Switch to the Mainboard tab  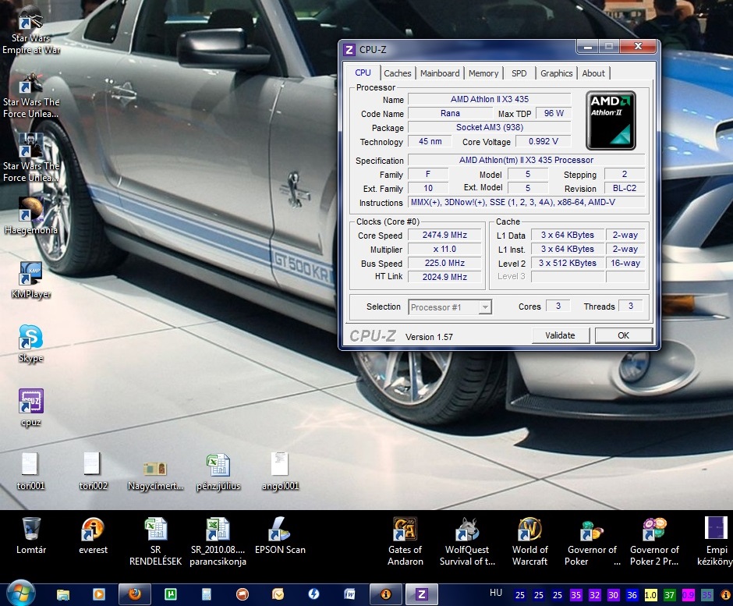(440, 73)
